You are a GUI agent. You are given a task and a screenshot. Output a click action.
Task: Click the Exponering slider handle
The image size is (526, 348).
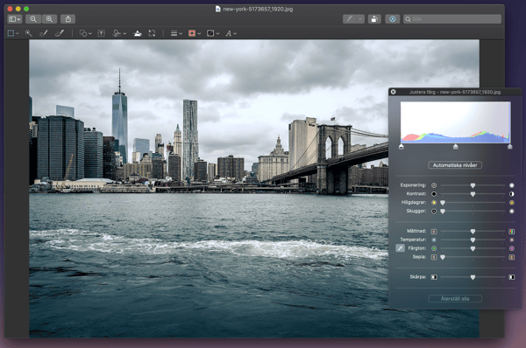(473, 185)
